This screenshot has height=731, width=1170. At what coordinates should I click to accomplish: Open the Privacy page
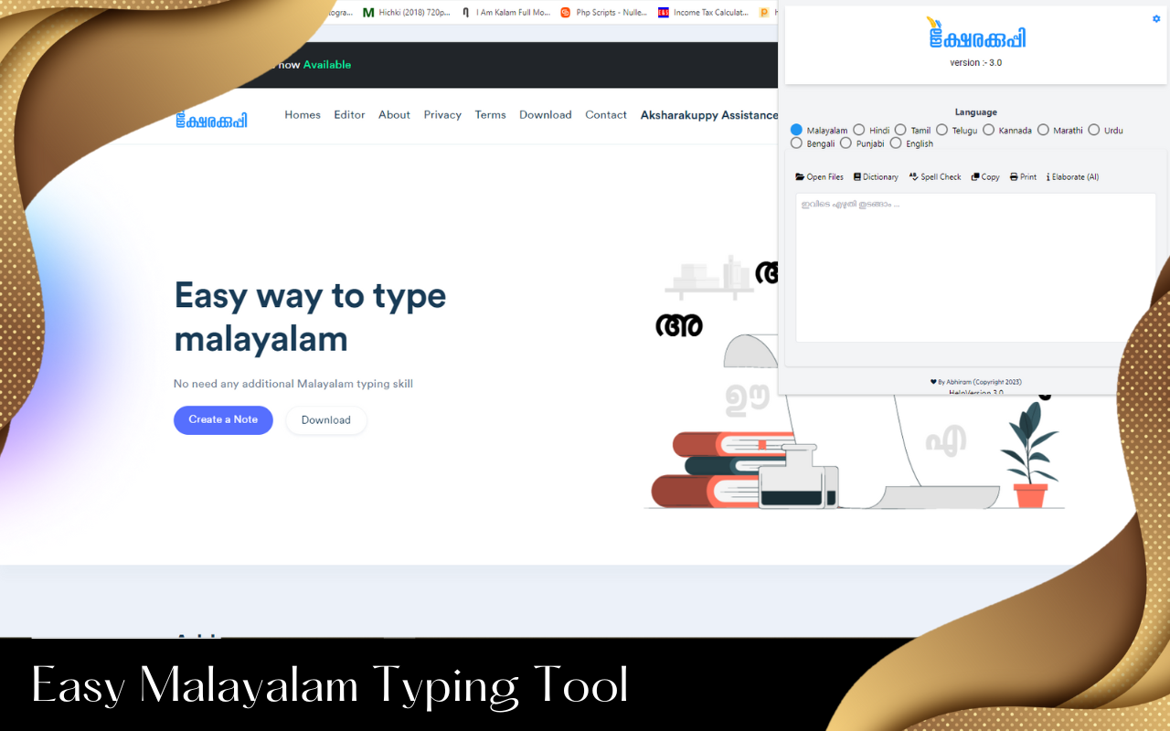(x=442, y=115)
